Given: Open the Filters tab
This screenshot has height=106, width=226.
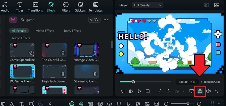Looking at the screenshot, I should [66, 7].
